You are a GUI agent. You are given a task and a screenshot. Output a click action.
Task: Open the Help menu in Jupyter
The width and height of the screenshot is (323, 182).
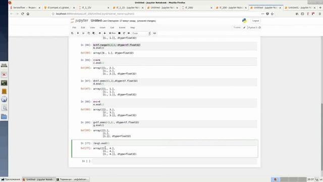(x=132, y=27)
